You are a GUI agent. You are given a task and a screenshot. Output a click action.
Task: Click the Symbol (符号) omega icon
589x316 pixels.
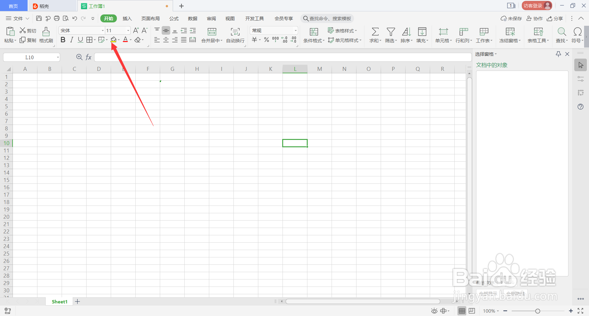[577, 32]
